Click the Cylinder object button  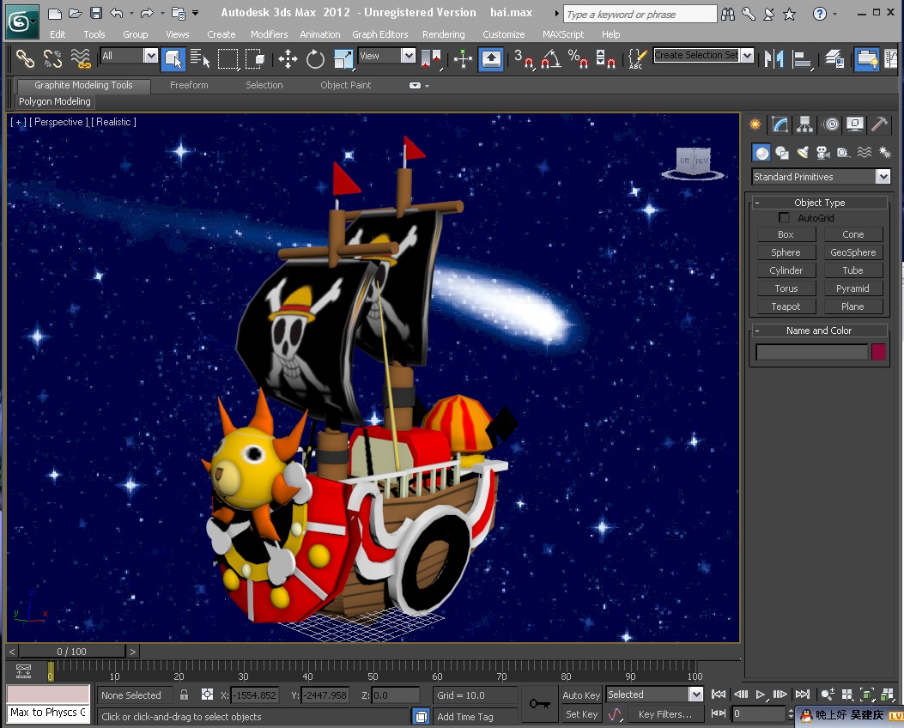point(786,270)
